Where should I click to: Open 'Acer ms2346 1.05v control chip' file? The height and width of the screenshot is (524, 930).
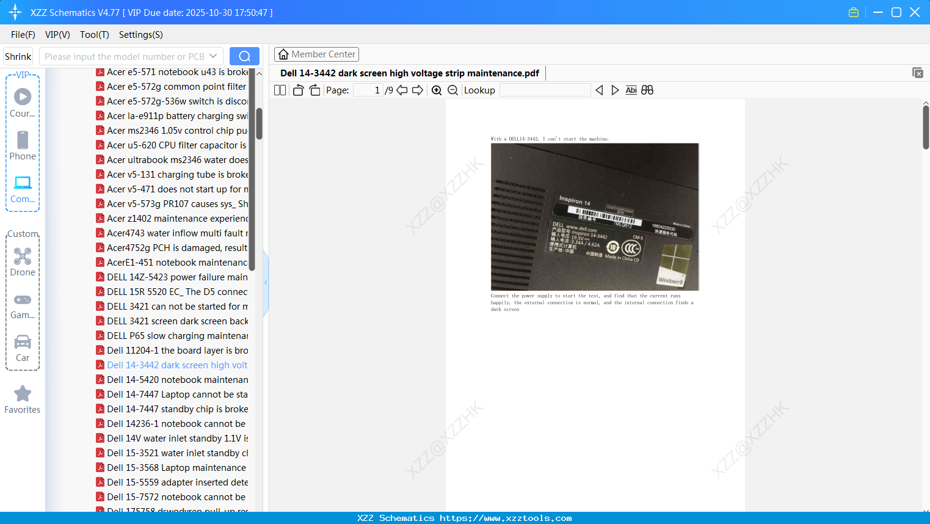(x=172, y=131)
